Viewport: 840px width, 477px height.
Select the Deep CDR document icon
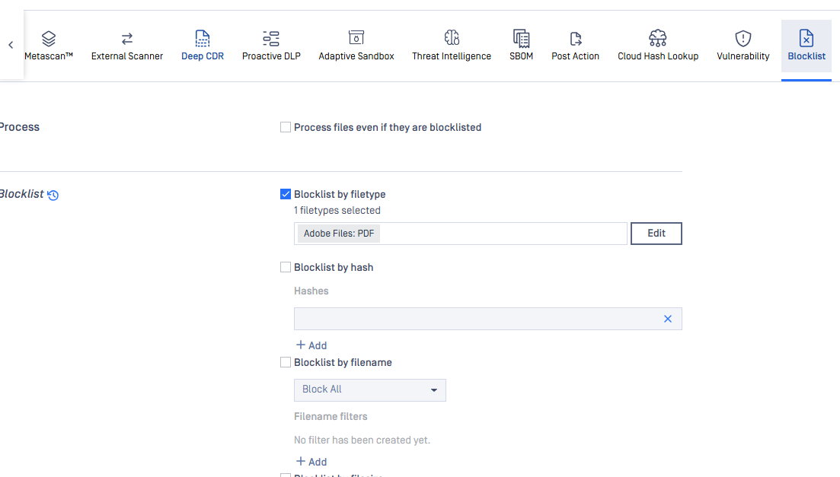pos(203,38)
